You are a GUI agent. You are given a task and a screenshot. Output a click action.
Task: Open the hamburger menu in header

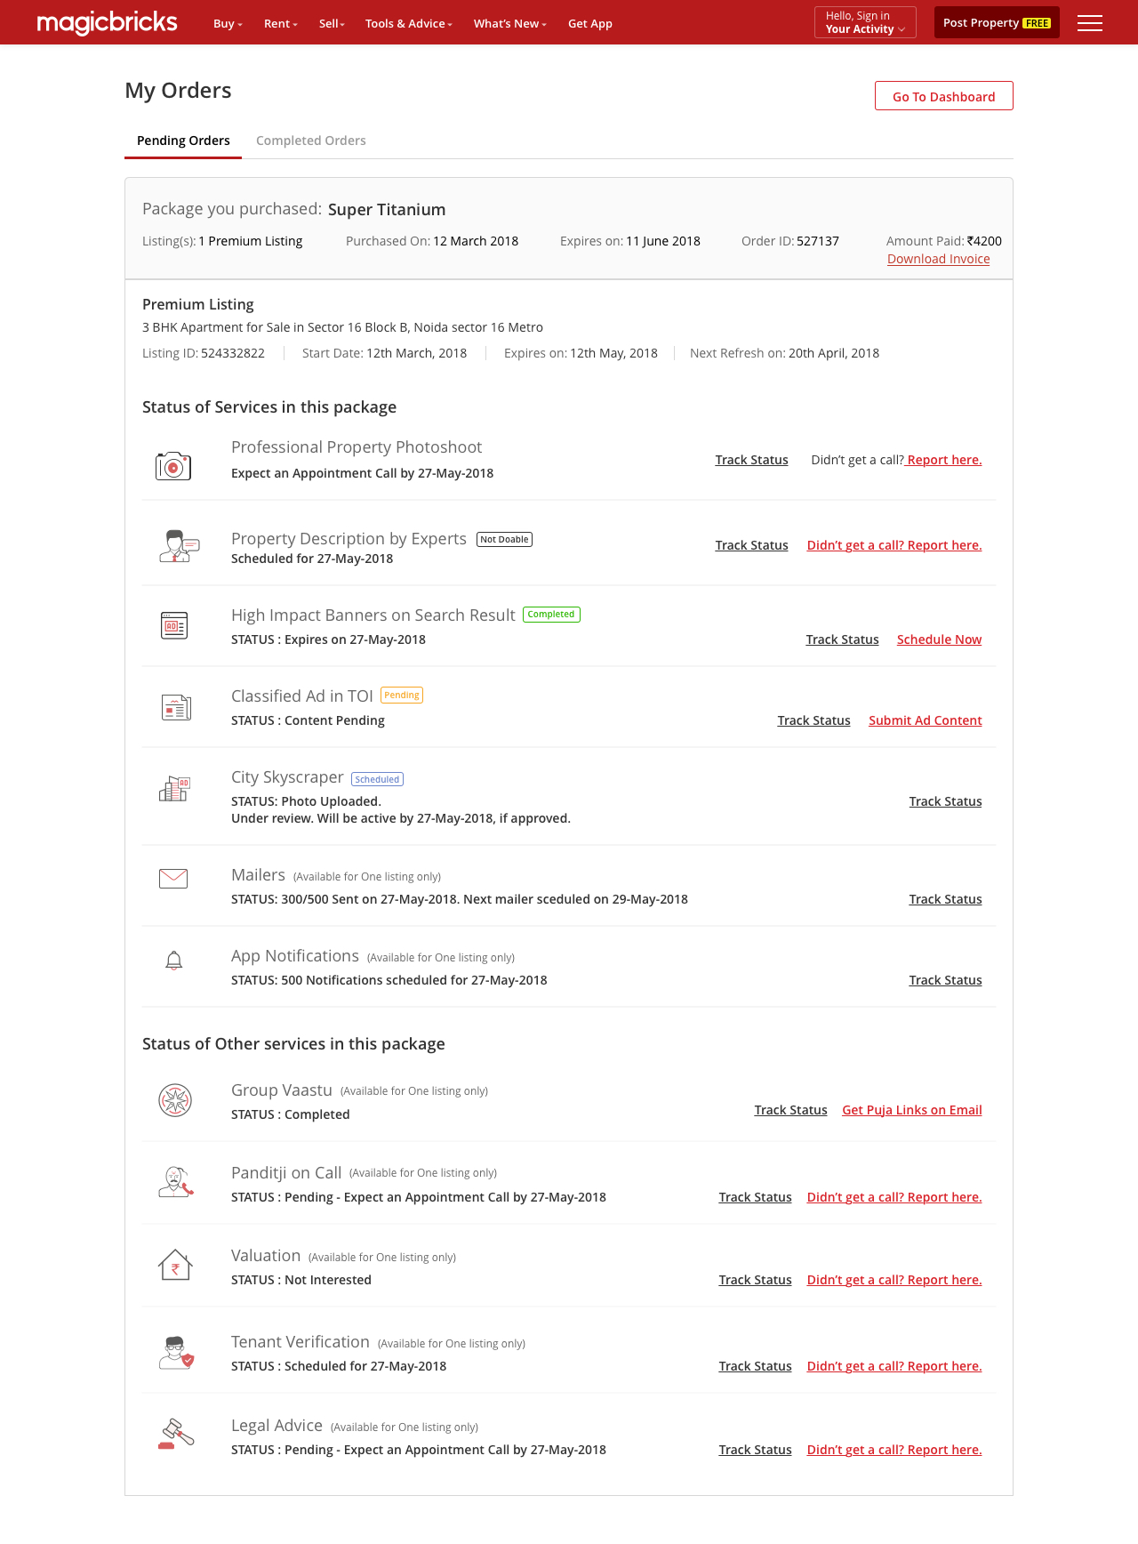tap(1089, 23)
